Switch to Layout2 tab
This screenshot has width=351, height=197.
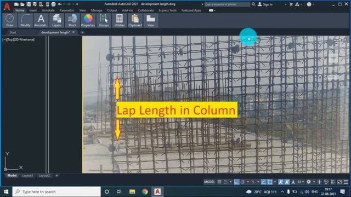pos(44,176)
